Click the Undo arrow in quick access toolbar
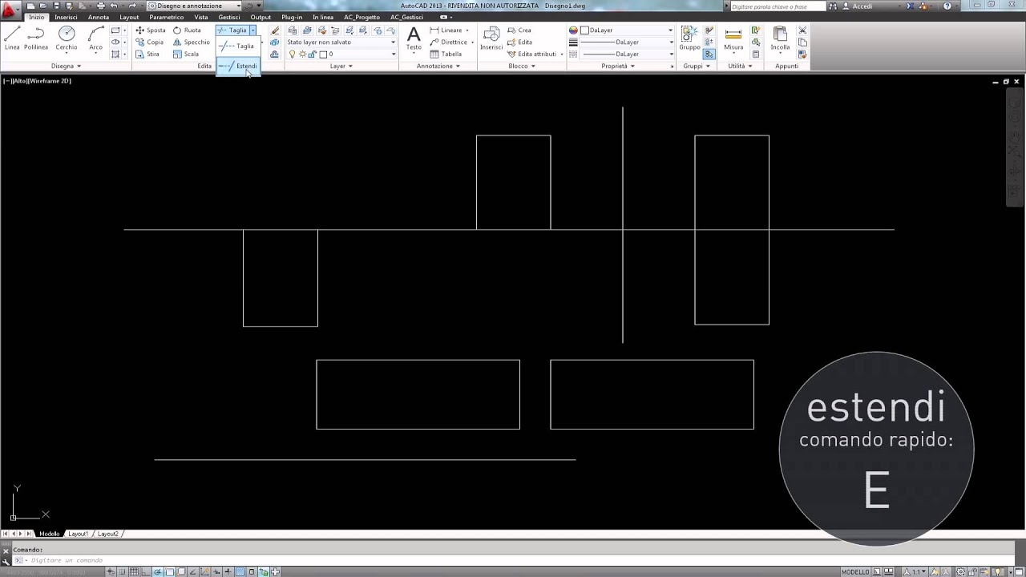The height and width of the screenshot is (577, 1026). 115,6
